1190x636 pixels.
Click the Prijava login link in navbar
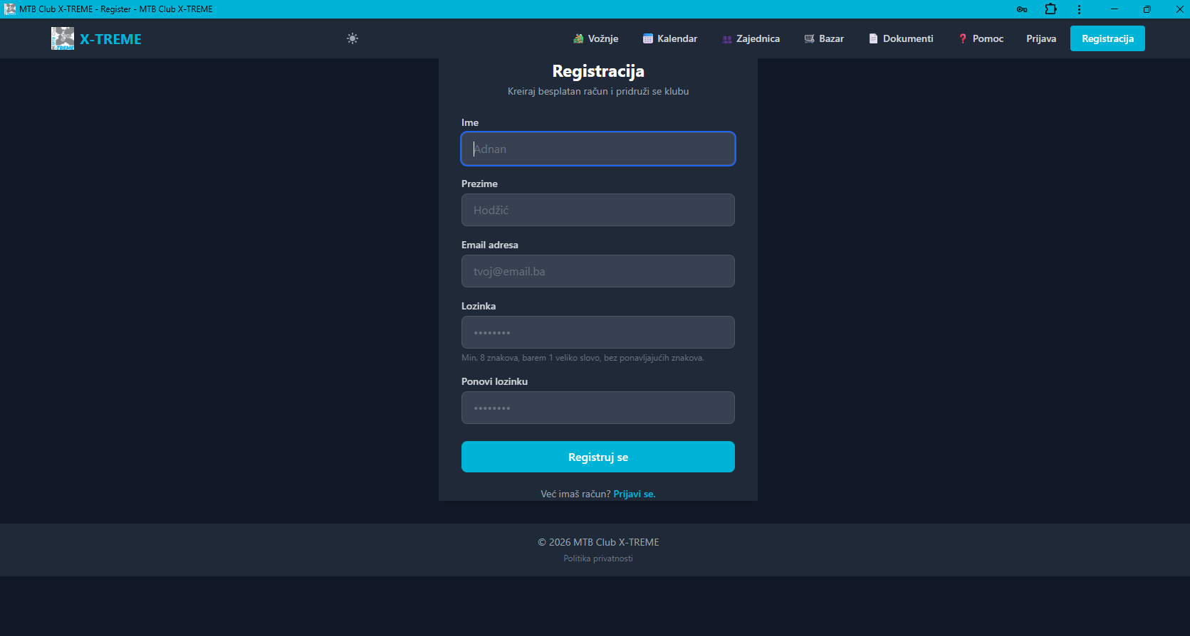click(1040, 38)
